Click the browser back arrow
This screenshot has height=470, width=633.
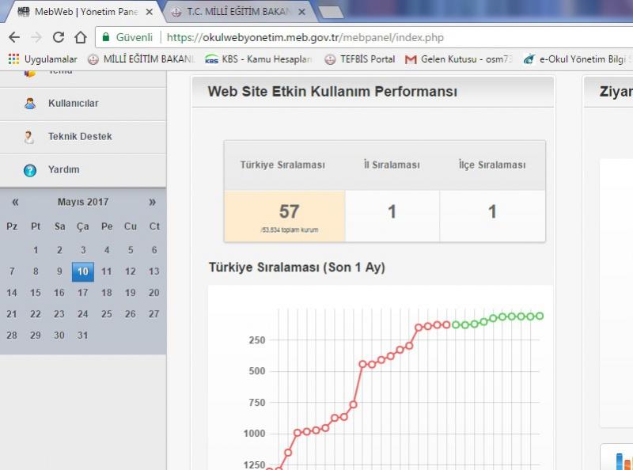click(14, 37)
